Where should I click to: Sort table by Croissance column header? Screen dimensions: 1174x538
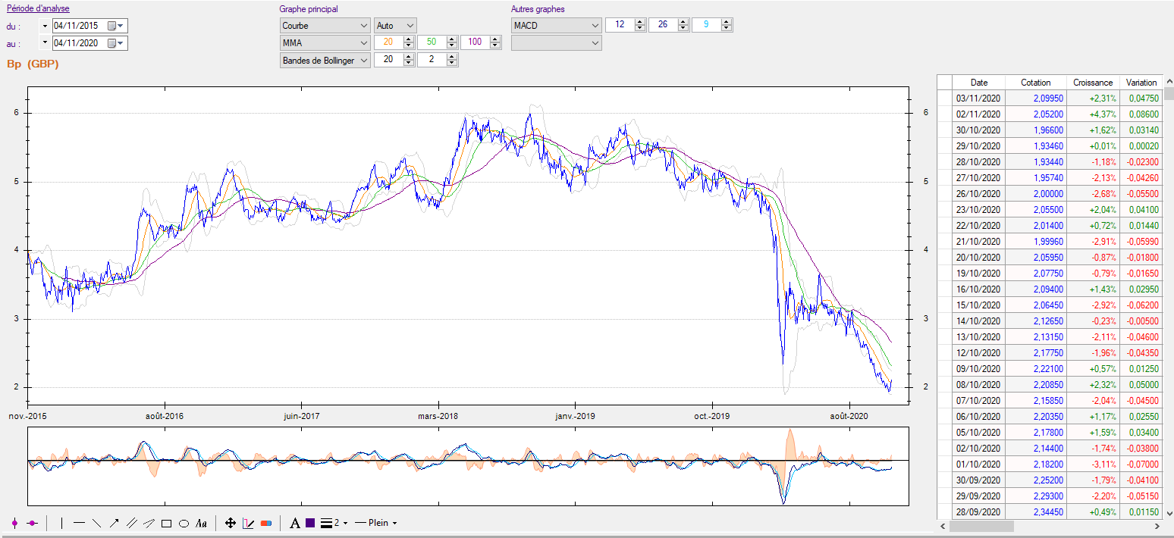tap(1093, 82)
